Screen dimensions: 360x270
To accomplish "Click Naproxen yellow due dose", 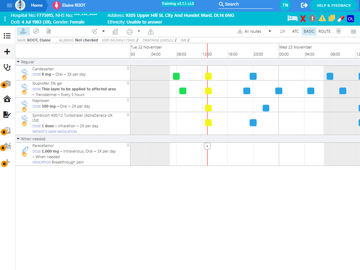I will [x=208, y=108].
